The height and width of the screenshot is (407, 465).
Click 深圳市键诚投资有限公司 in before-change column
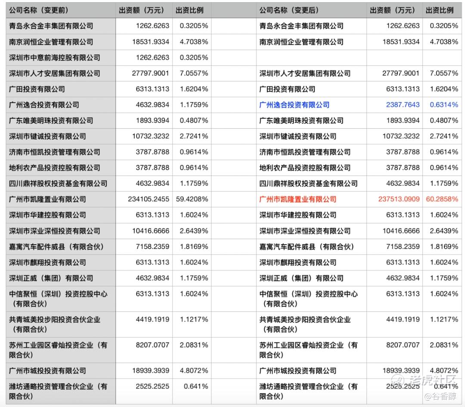[x=47, y=136]
